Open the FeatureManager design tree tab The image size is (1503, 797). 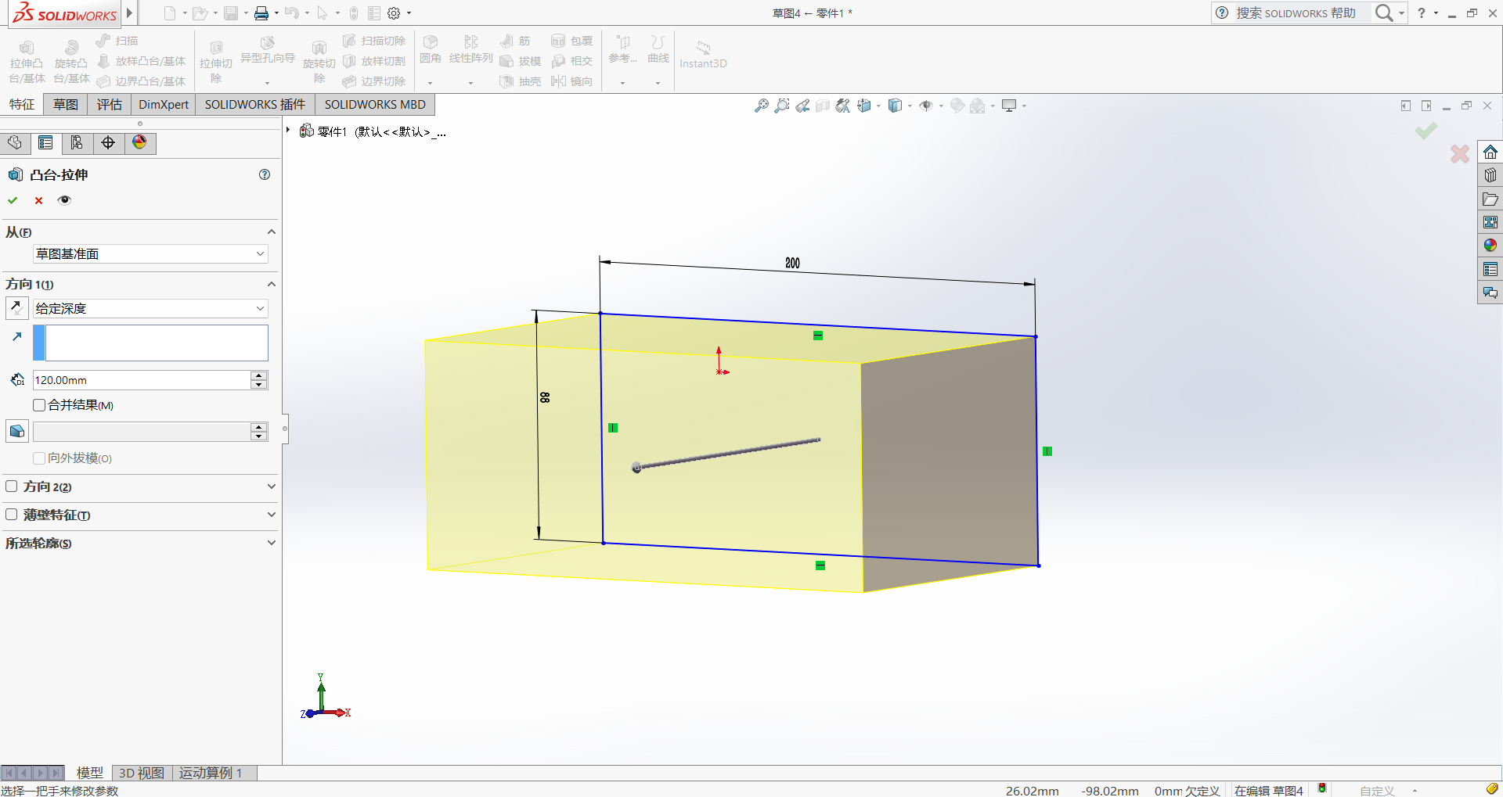(x=15, y=142)
